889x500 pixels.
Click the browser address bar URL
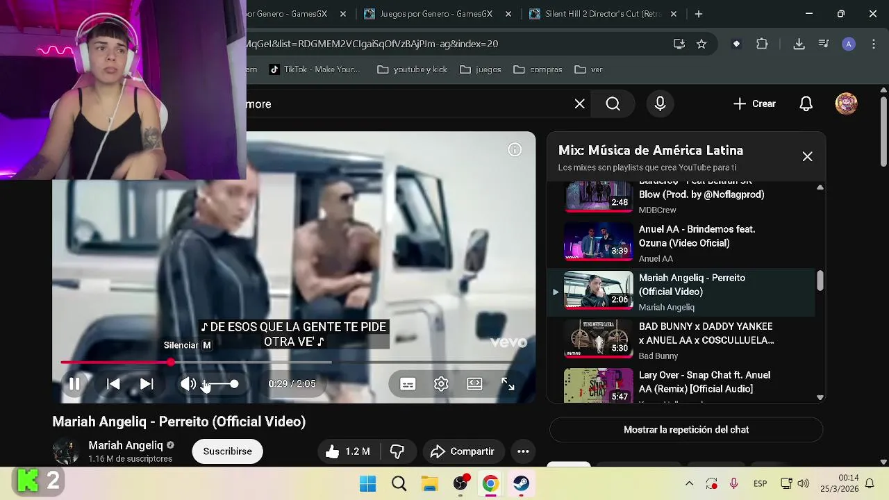(372, 44)
